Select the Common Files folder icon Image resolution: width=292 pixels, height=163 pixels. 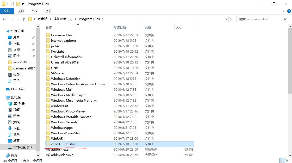(x=48, y=35)
